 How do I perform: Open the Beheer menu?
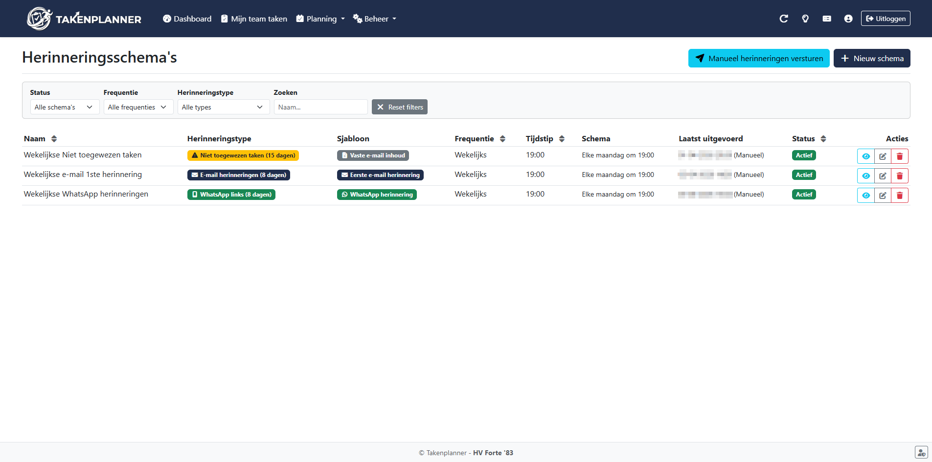pyautogui.click(x=375, y=19)
